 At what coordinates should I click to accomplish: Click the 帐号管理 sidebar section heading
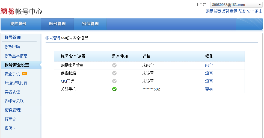pos(13,37)
